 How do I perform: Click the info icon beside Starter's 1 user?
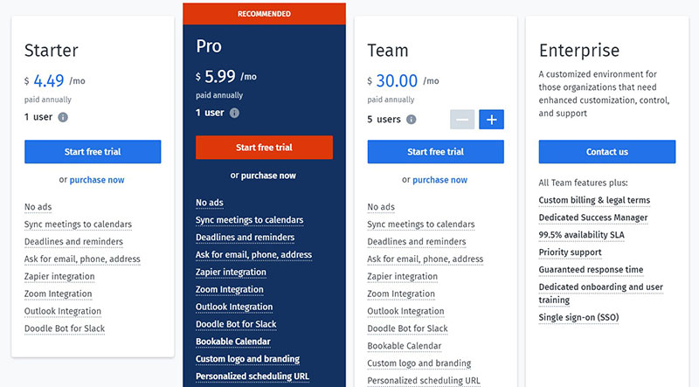[x=63, y=117]
